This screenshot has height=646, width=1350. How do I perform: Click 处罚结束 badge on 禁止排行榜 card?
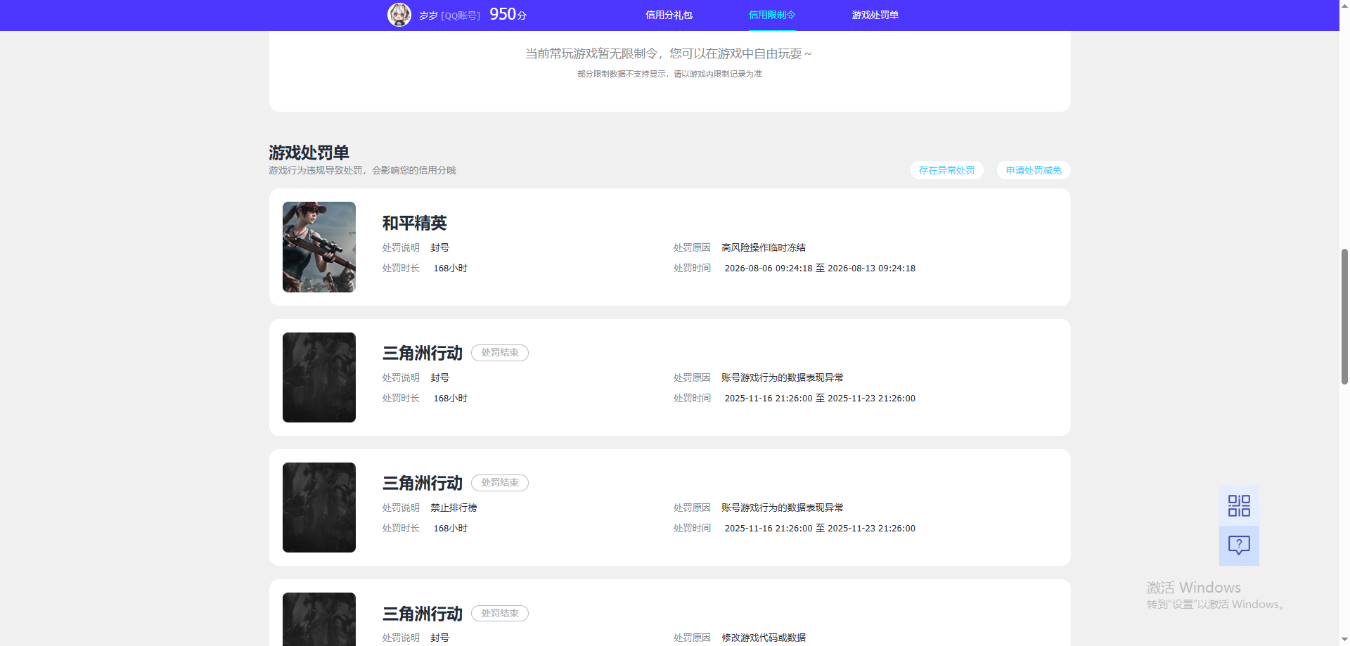[500, 483]
